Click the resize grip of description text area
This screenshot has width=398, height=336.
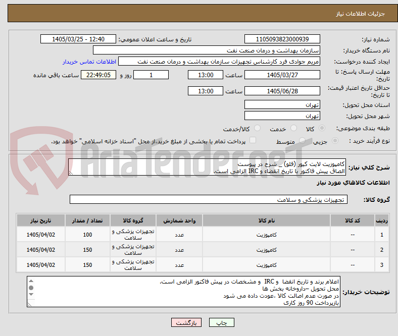click(x=71, y=173)
